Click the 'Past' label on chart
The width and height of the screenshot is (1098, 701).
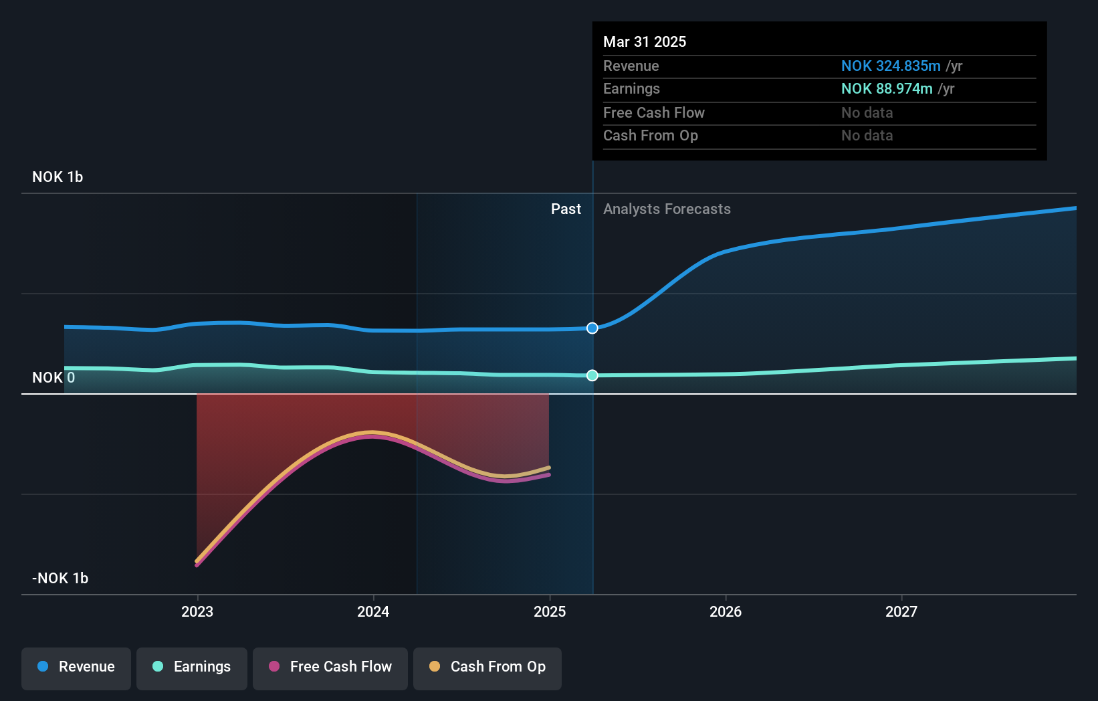point(566,209)
